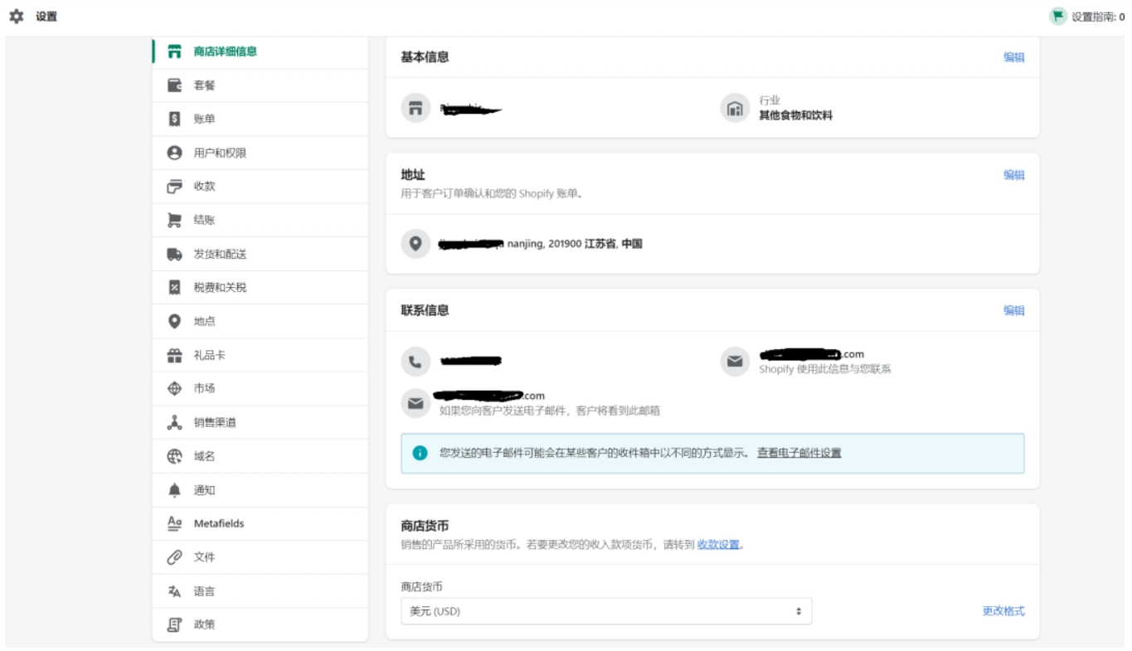Go to 语言 settings

point(260,591)
